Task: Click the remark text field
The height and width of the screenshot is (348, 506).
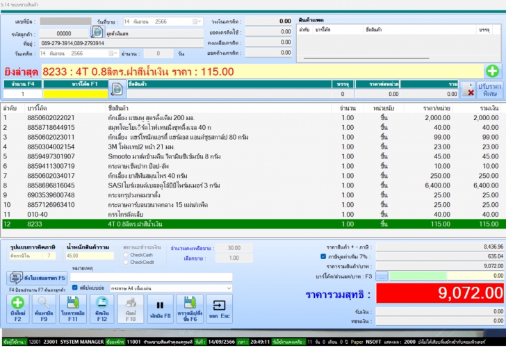Action: coord(151,277)
